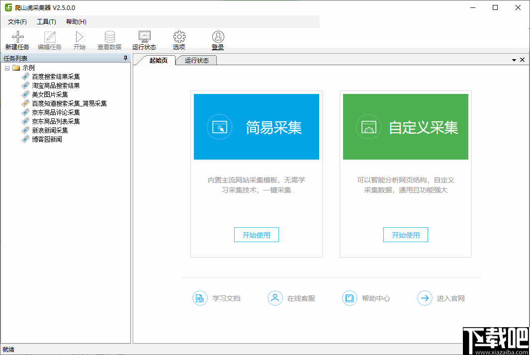The image size is (530, 355).
Task: Pin the 任务列表 panel
Action: (125, 58)
